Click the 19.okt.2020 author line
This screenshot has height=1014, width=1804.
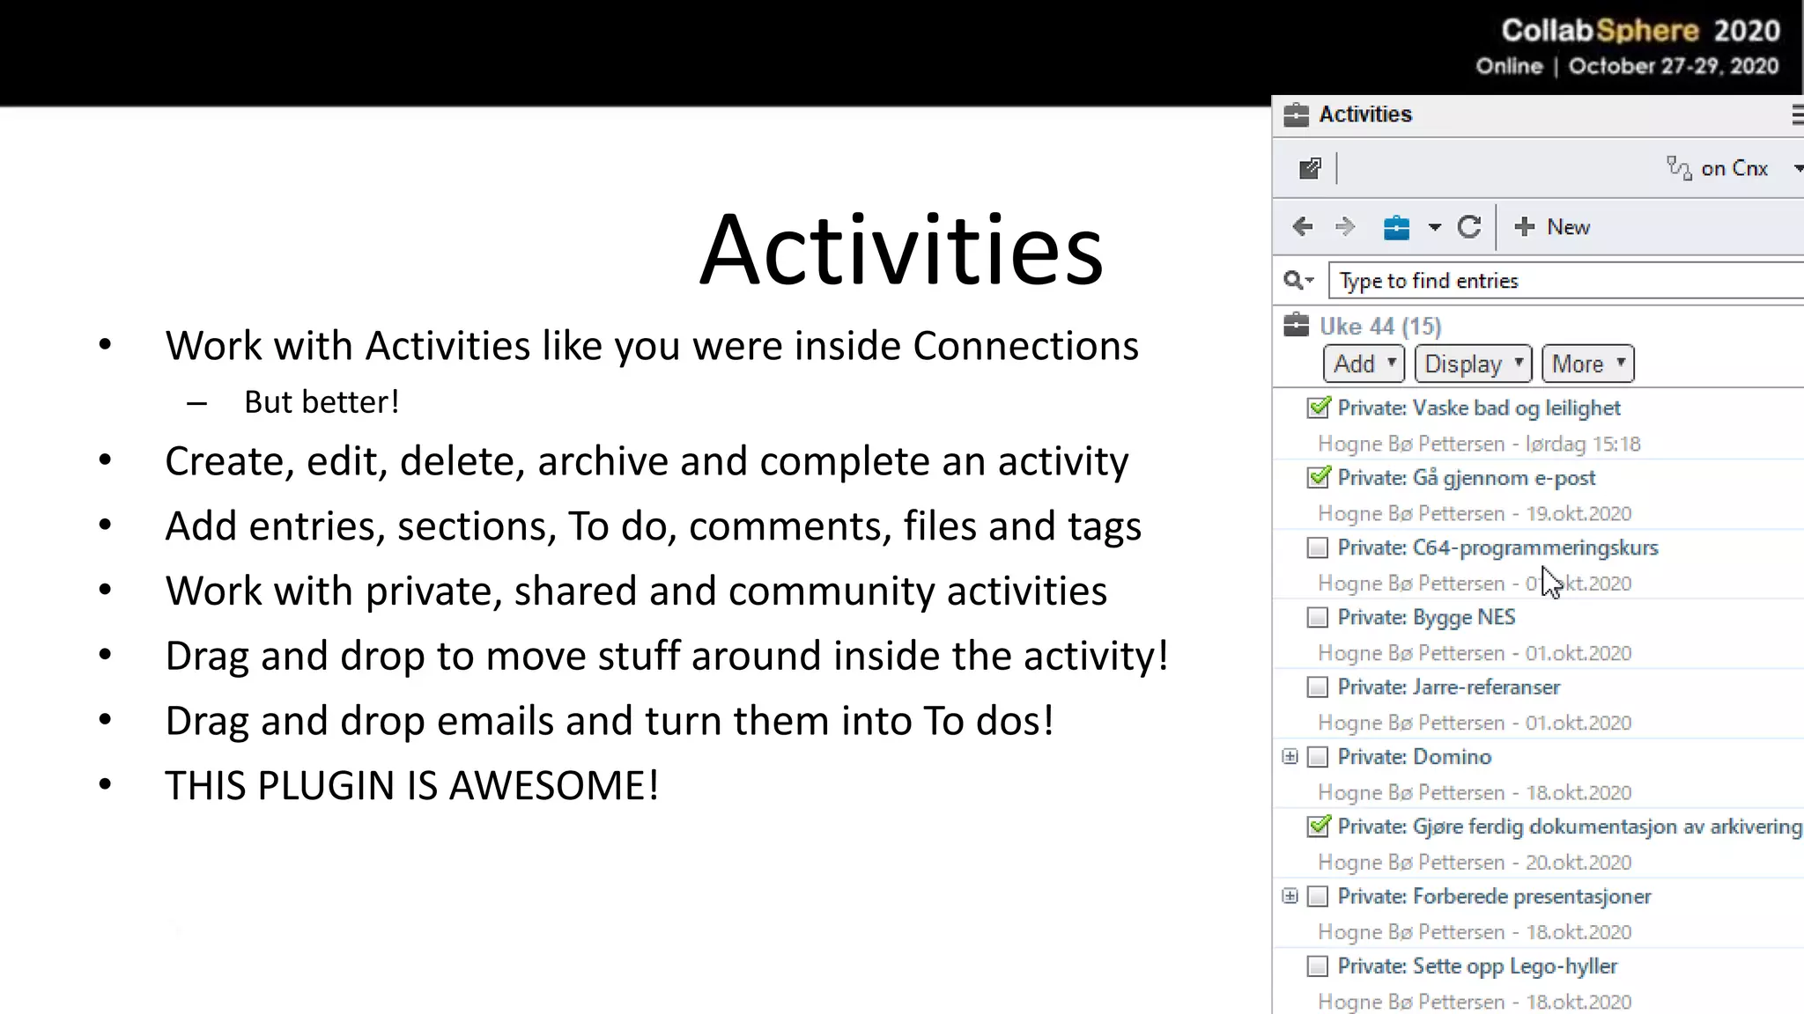[x=1475, y=513]
